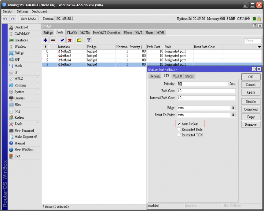Open the Session menu

point(8,11)
